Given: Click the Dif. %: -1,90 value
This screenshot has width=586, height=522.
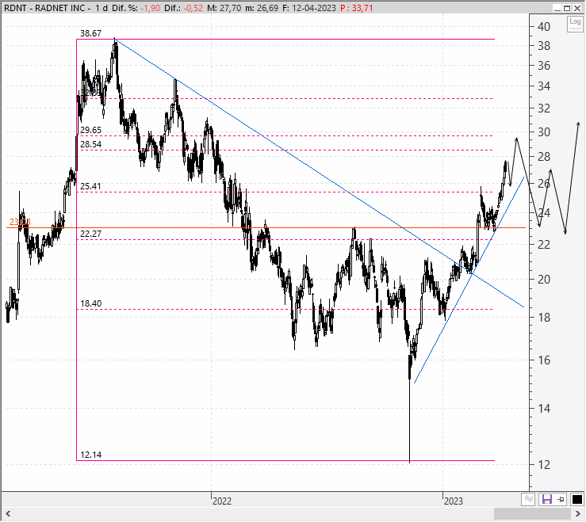Looking at the screenshot, I should (136, 8).
